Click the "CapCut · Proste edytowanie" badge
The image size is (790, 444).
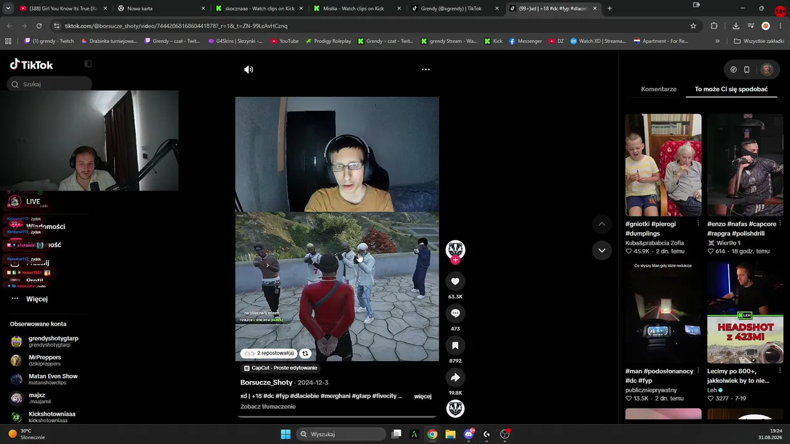click(281, 368)
